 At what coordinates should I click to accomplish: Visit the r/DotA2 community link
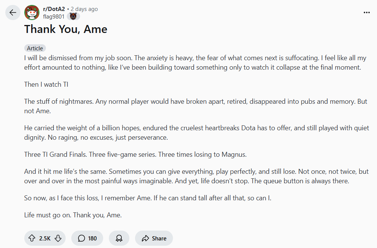click(54, 9)
